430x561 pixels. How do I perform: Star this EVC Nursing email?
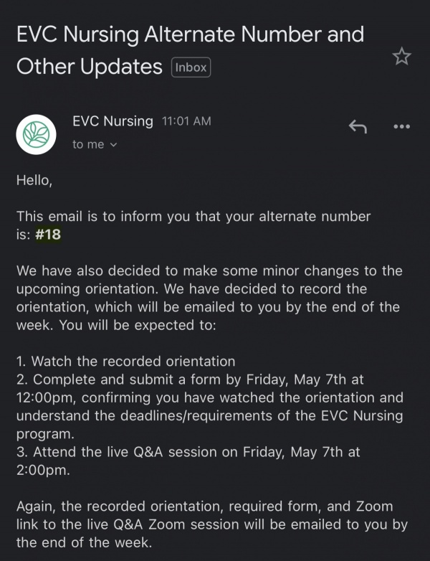402,57
